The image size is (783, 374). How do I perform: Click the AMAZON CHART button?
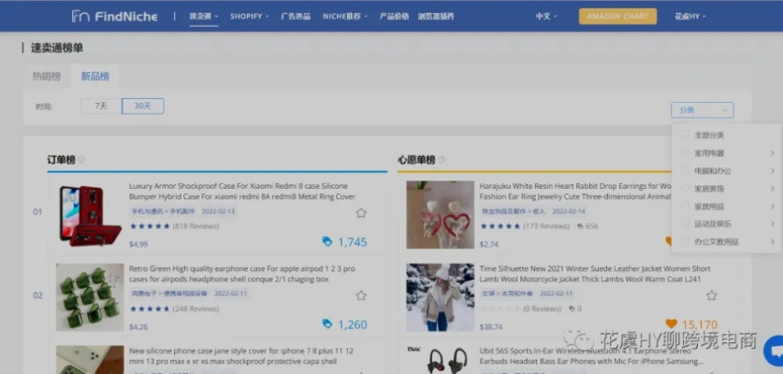tap(617, 16)
